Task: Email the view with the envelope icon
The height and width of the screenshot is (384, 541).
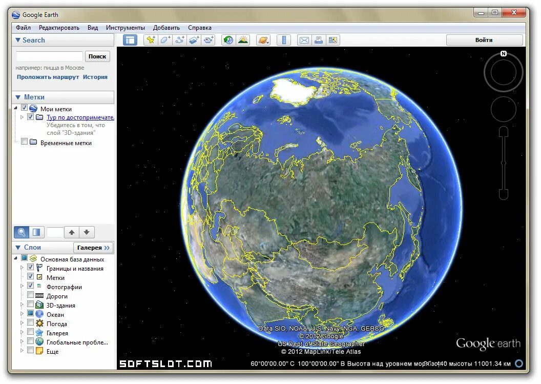Action: pyautogui.click(x=304, y=40)
